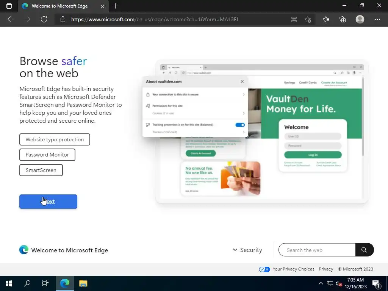
Task: Open Collections panel
Action: point(343,19)
